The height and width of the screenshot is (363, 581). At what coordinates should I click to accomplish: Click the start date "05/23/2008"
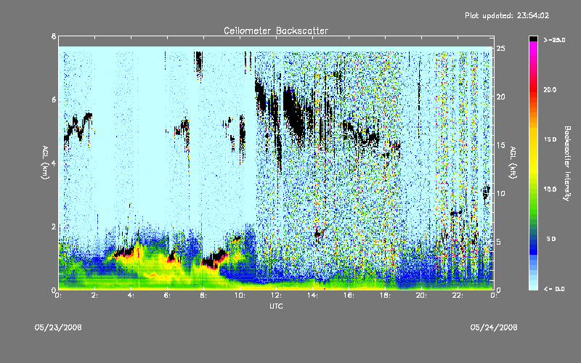[x=58, y=327]
